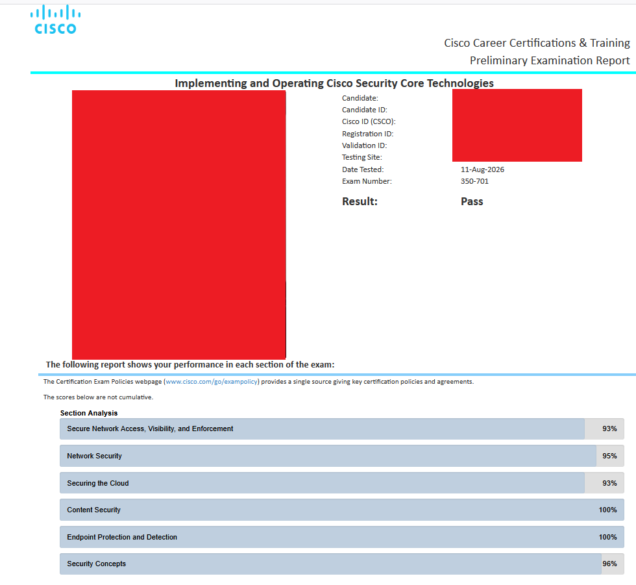
Task: Select the exam number 350-701
Action: [474, 181]
